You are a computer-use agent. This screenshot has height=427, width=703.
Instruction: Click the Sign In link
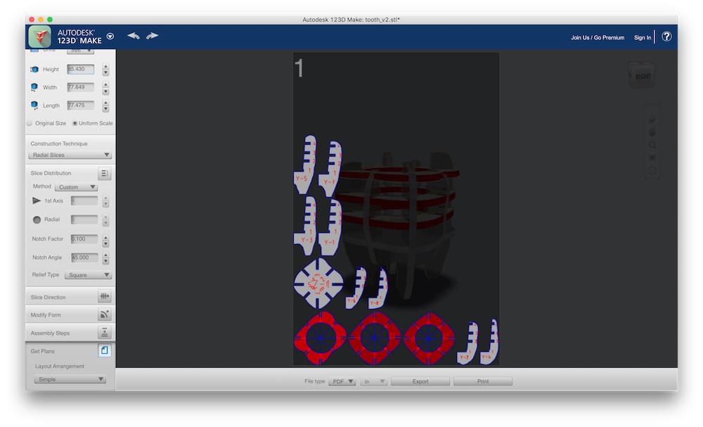coord(643,38)
